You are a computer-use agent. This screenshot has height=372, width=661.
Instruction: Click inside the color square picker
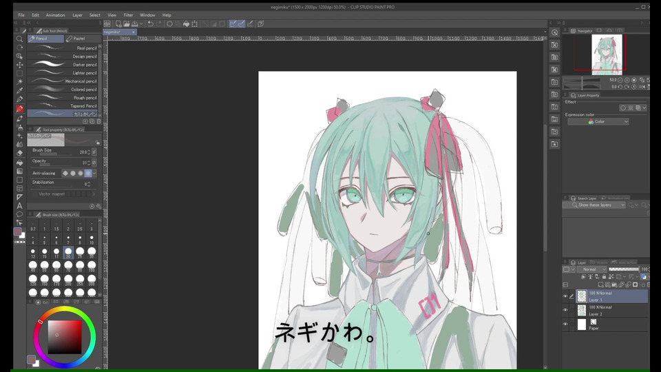coord(65,337)
